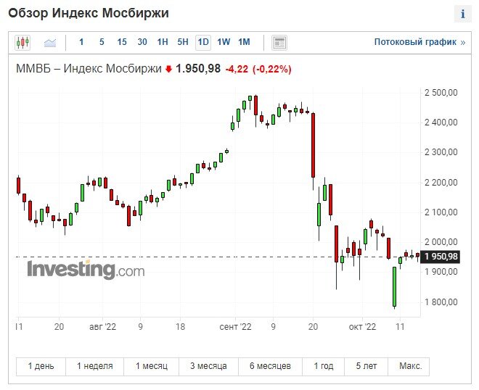This screenshot has width=479, height=390.
Task: Set range to 1 день
Action: pos(41,366)
